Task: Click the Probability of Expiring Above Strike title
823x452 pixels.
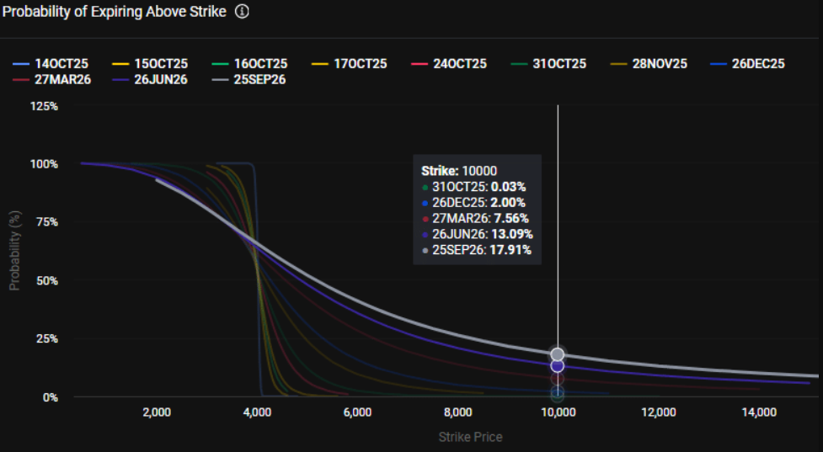Action: (115, 12)
